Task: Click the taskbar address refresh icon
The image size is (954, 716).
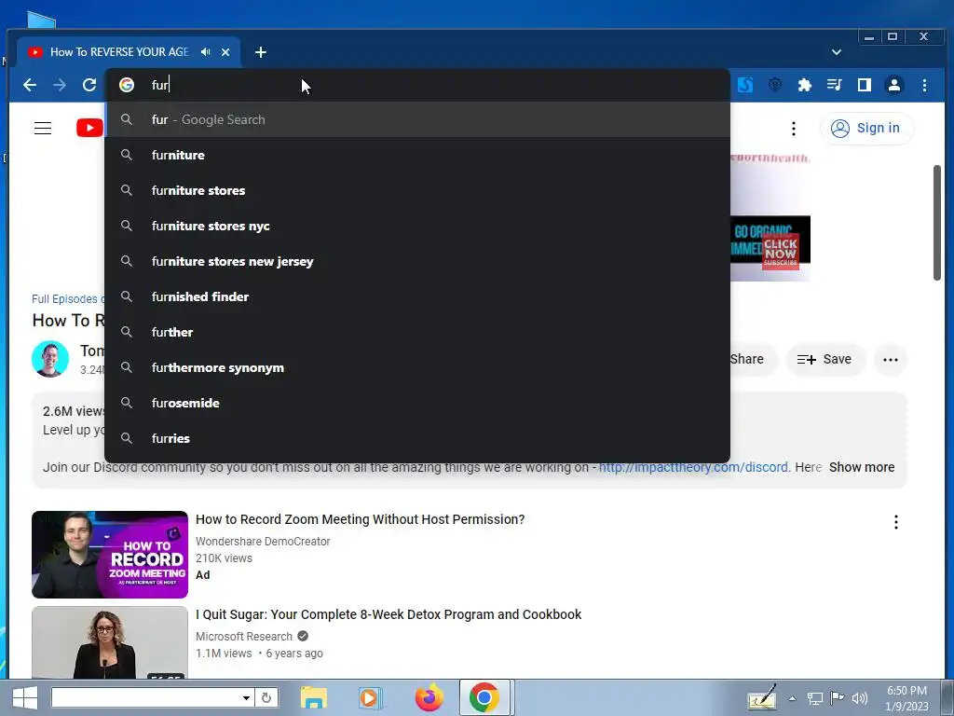Action: [266, 697]
